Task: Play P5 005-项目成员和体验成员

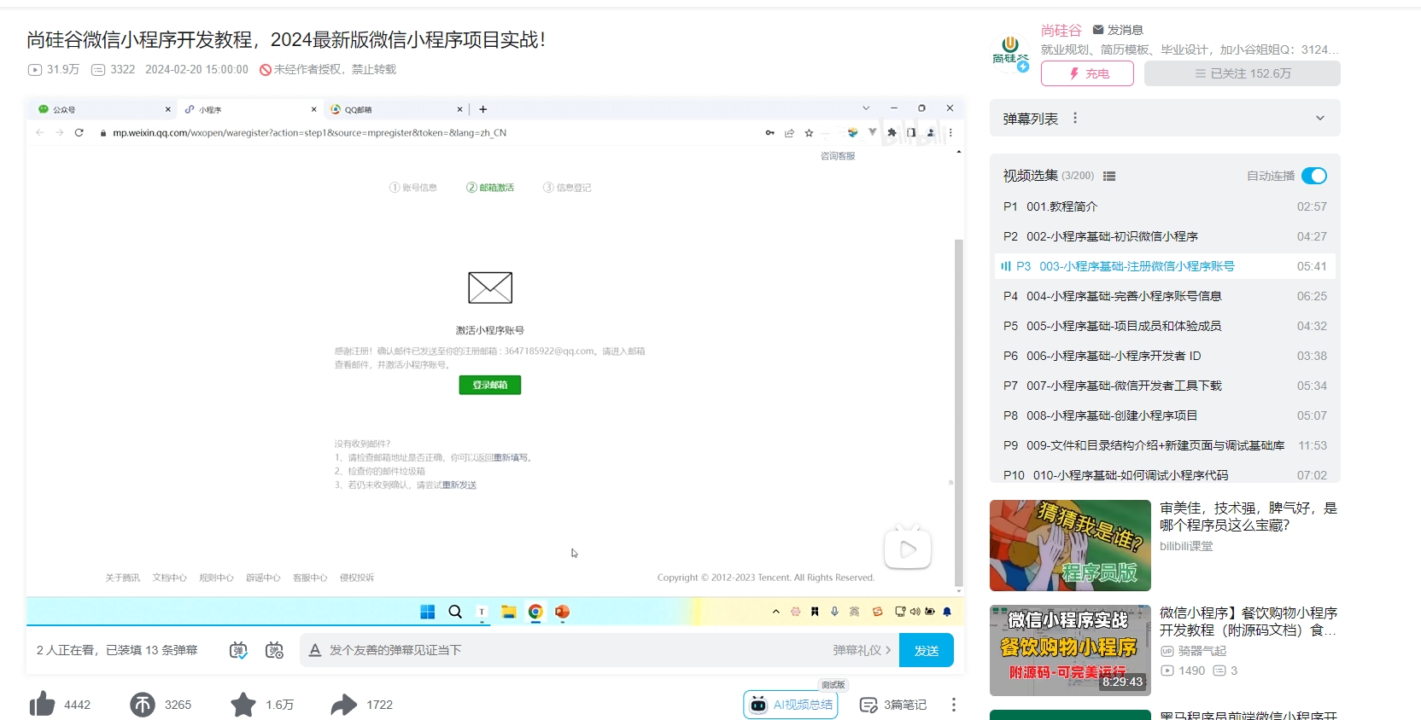Action: pyautogui.click(x=1165, y=326)
